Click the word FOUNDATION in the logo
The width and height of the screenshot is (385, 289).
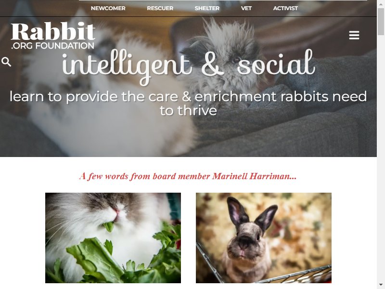[x=66, y=46]
